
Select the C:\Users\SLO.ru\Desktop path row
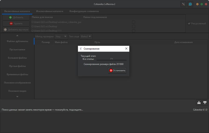[x=108, y=26]
